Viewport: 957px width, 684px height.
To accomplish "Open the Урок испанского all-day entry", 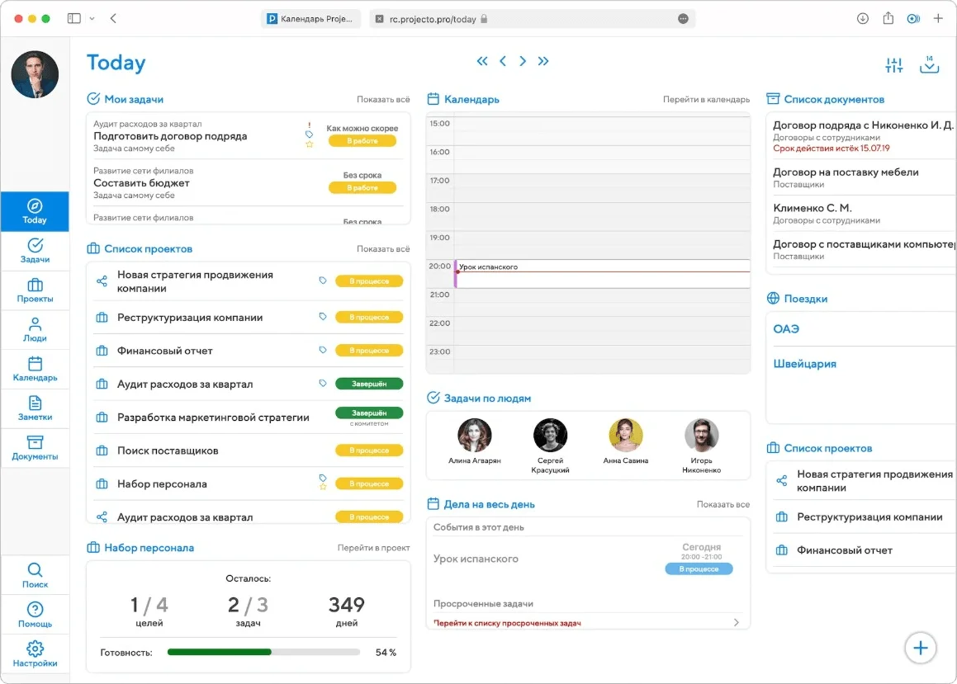I will tap(587, 559).
